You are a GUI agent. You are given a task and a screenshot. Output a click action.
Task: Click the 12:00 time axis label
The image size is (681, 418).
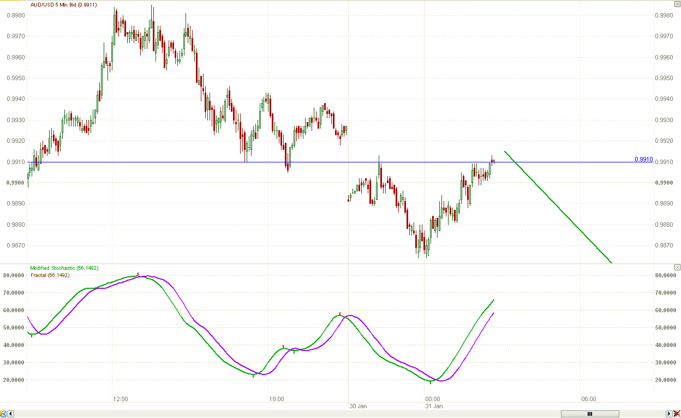[120, 399]
